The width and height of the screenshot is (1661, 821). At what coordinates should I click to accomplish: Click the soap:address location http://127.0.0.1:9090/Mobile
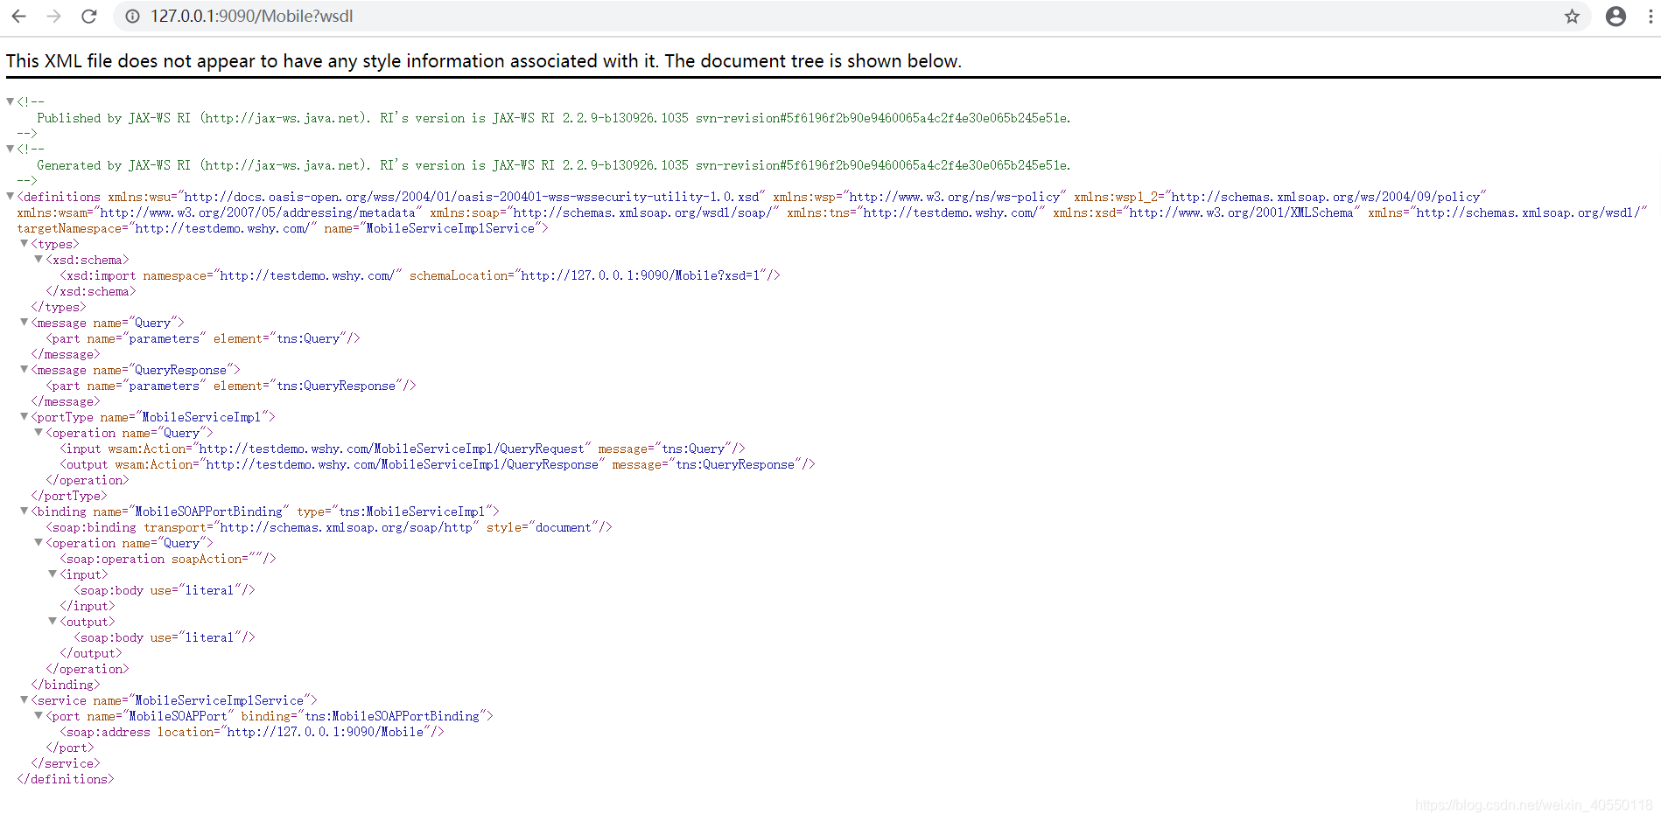tap(325, 732)
